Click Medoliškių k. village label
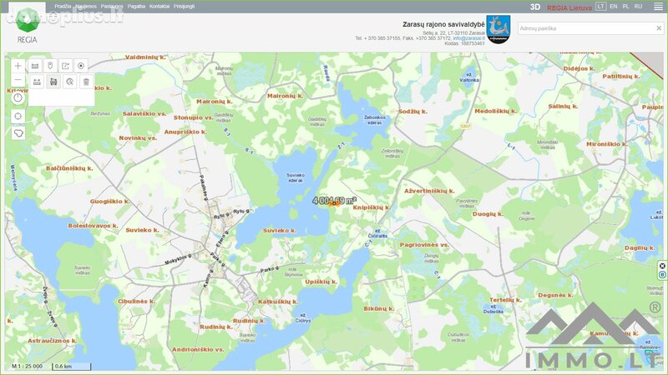Screen dimensions: 668x375 pos(495,111)
